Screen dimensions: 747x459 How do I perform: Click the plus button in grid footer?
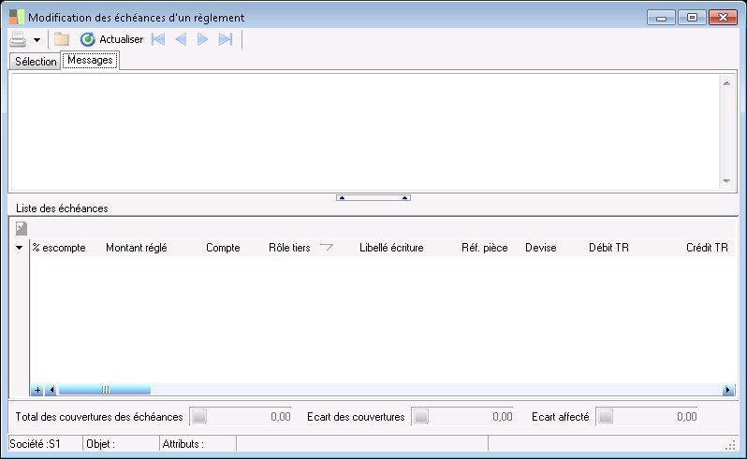37,390
